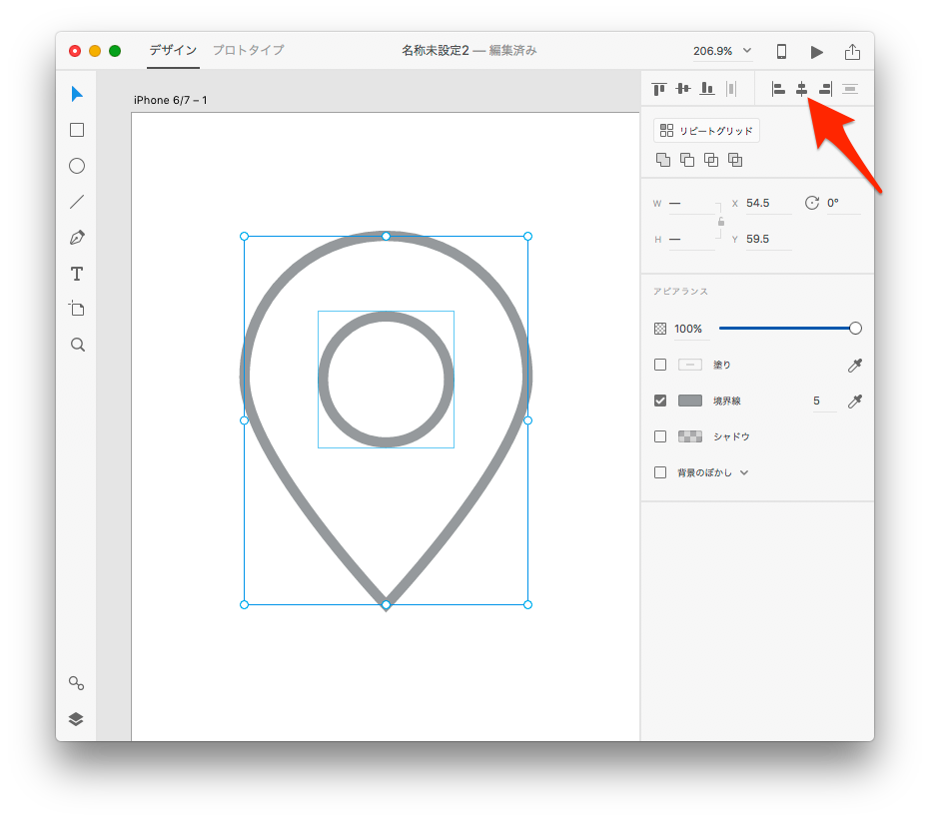
Task: Open device preview icon
Action: tap(782, 52)
